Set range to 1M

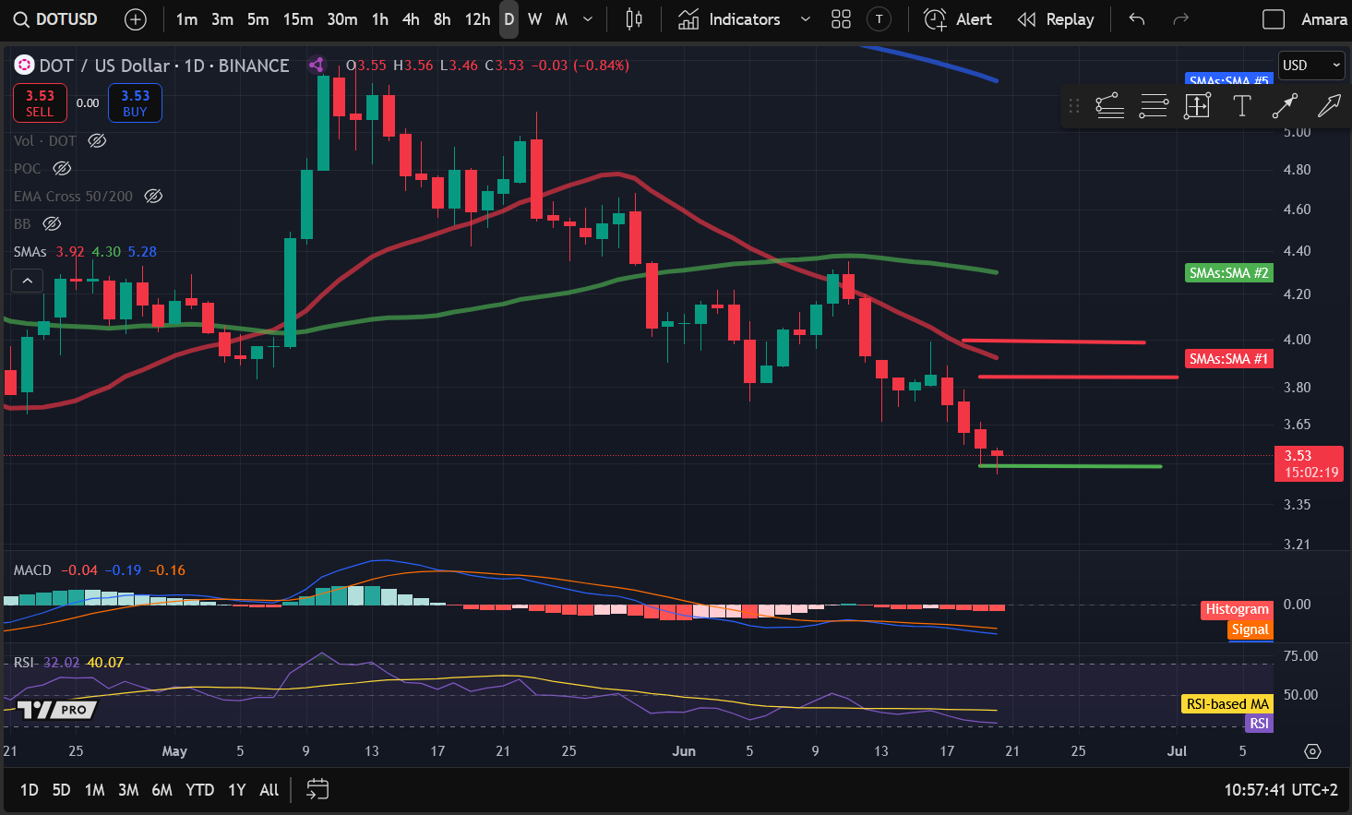(94, 790)
